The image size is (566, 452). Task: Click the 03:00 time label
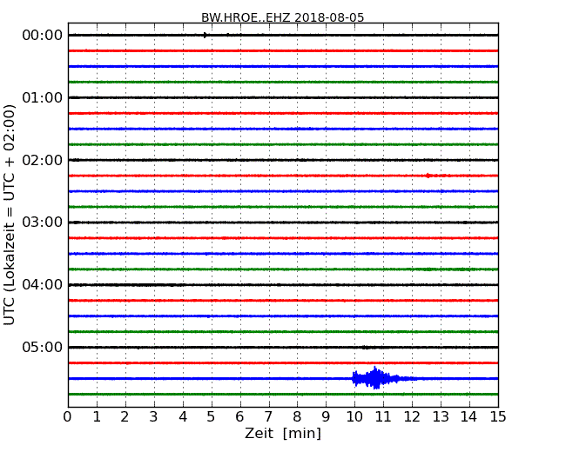43,223
